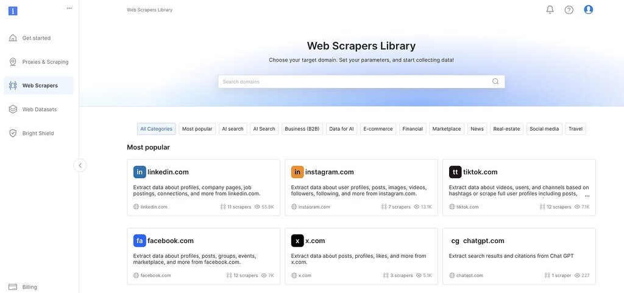624x293 pixels.
Task: Open the facebook.com card title
Action: click(x=171, y=241)
